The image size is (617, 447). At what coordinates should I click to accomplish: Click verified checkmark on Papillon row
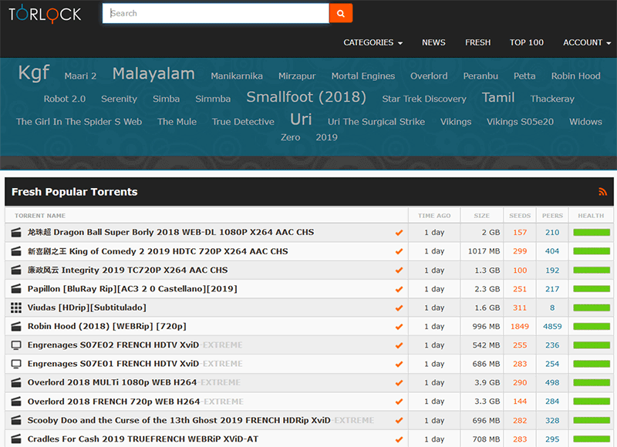coord(399,289)
